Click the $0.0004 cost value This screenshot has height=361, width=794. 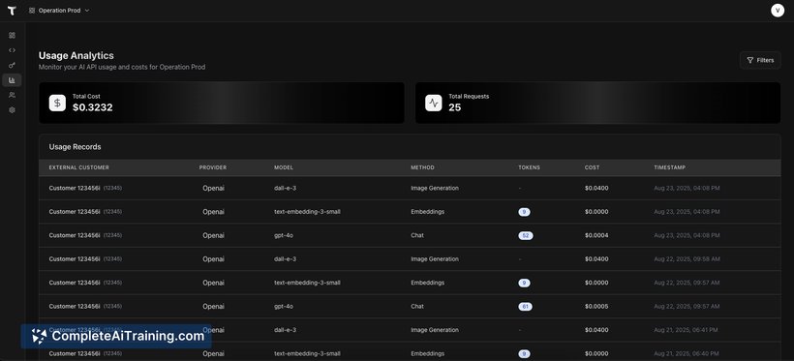tap(596, 235)
